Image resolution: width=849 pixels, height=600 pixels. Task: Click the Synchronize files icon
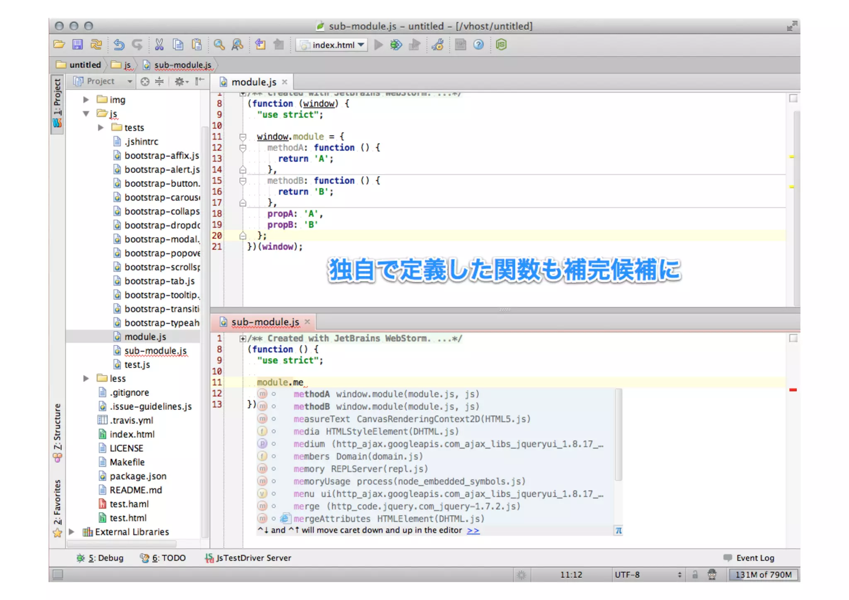96,44
